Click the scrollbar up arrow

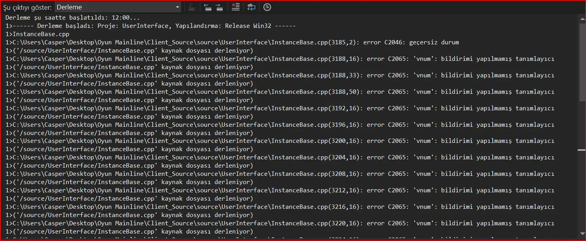tap(582, 18)
